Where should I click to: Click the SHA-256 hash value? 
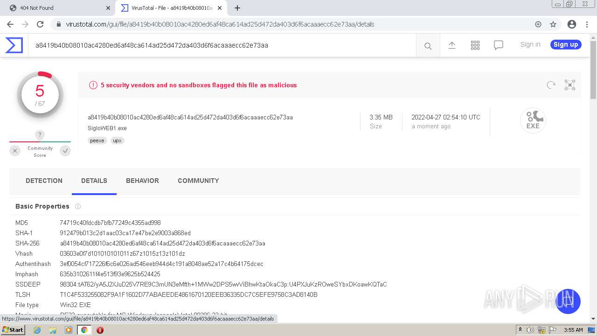click(x=162, y=243)
